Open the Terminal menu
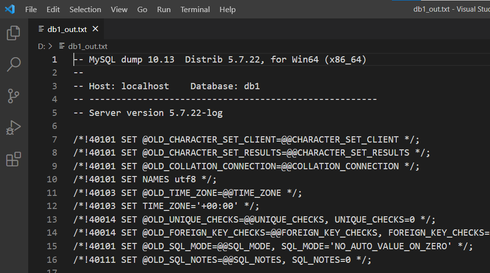Image resolution: width=490 pixels, height=273 pixels. 195,10
